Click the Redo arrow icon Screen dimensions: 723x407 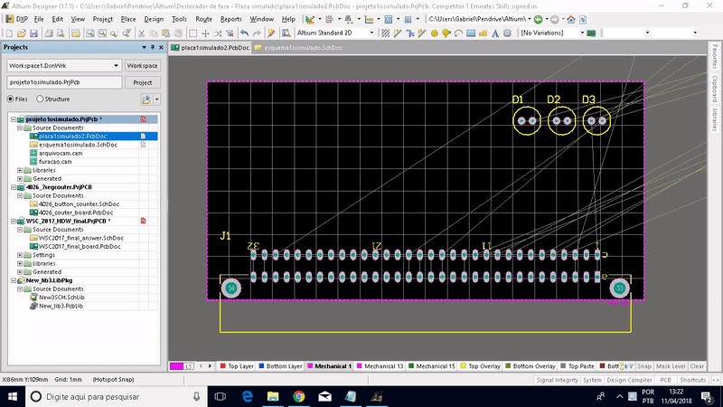click(x=257, y=33)
